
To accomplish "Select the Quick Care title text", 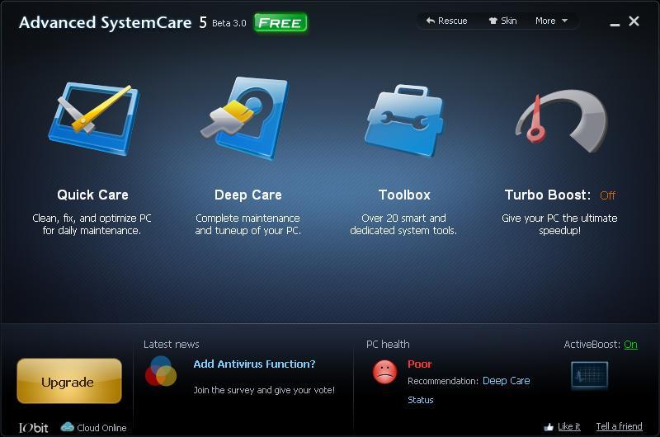I will 92,195.
